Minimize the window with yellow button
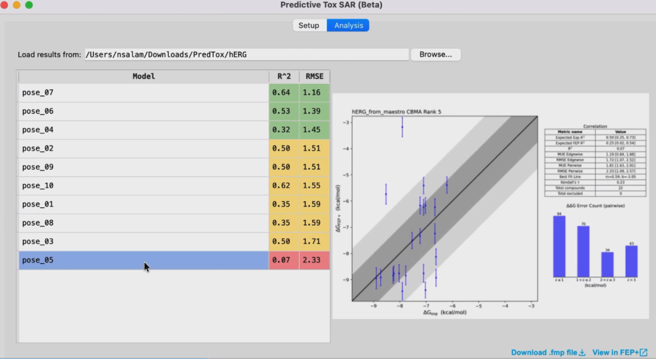The width and height of the screenshot is (656, 359). 16,5
